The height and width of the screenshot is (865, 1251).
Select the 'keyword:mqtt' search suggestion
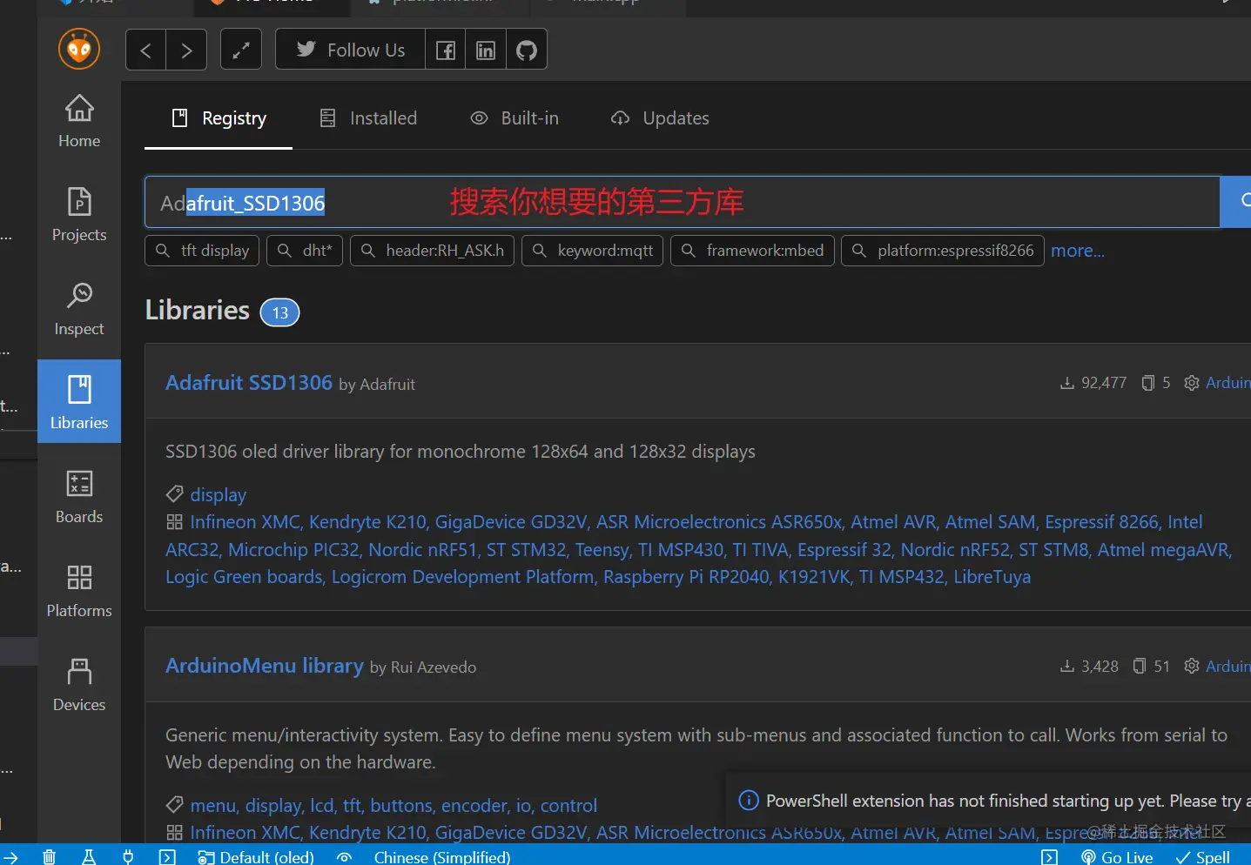(592, 251)
